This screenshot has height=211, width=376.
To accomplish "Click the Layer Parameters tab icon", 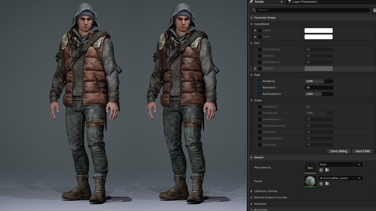I will 290,2.
